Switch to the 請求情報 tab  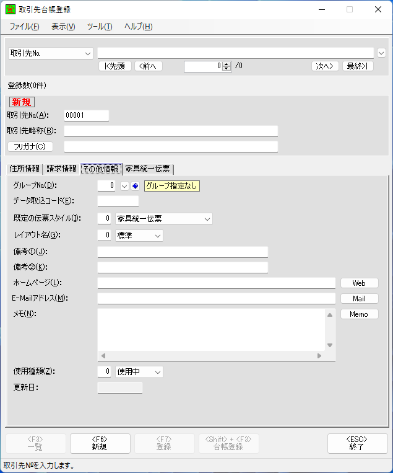[62, 169]
